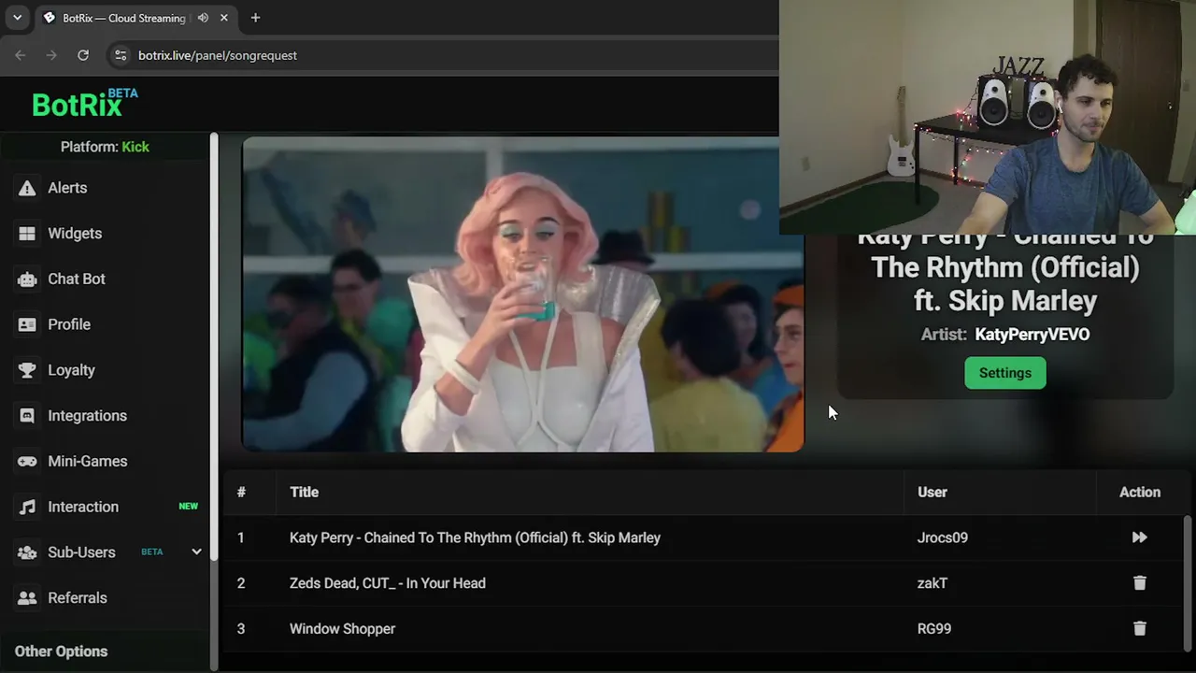Click the green Settings button
This screenshot has height=673, width=1196.
point(1005,373)
